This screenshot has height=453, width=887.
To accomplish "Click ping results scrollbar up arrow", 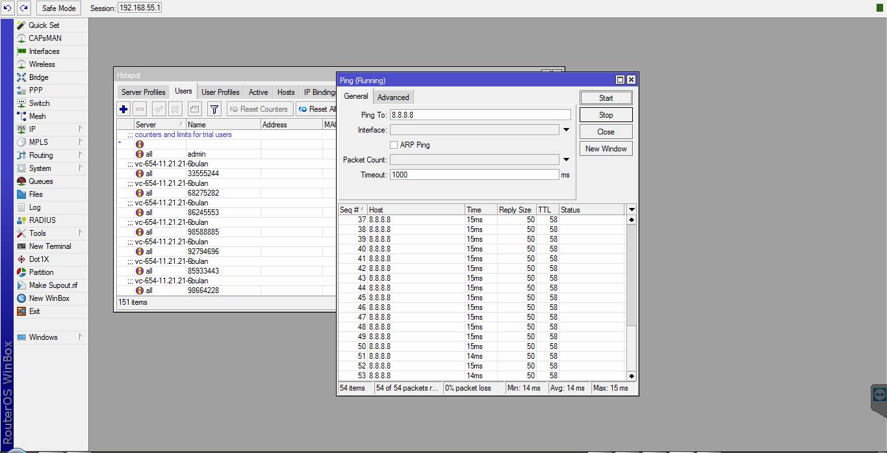I will point(631,220).
